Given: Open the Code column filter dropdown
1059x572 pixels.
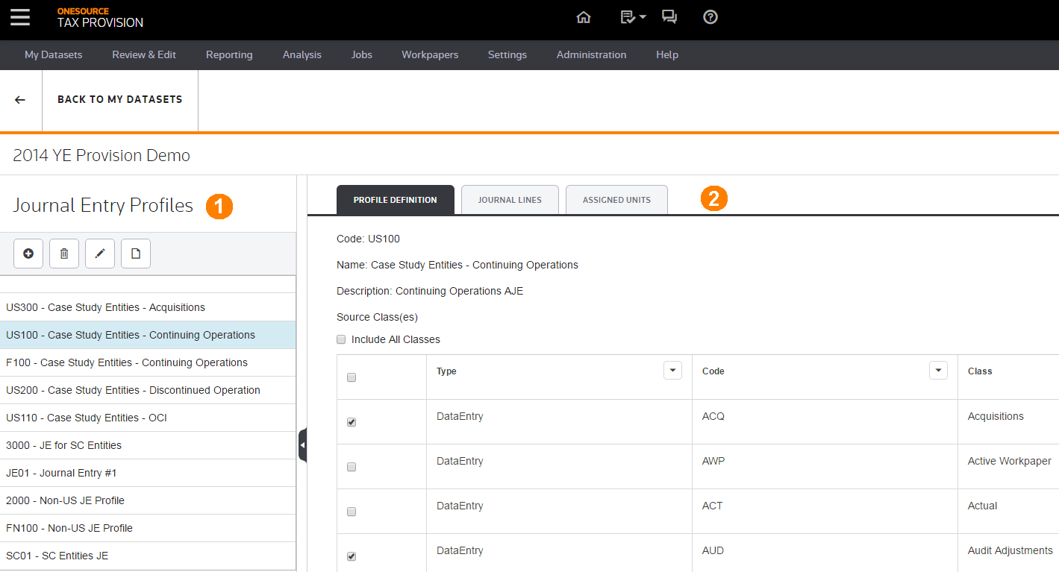Looking at the screenshot, I should click(938, 371).
